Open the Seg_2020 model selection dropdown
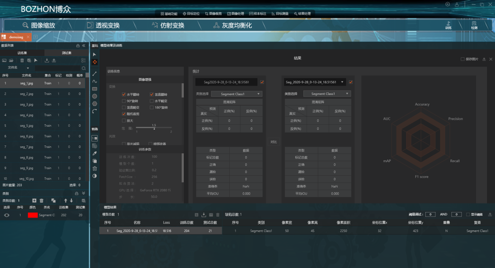The height and width of the screenshot is (268, 495). pyautogui.click(x=342, y=82)
